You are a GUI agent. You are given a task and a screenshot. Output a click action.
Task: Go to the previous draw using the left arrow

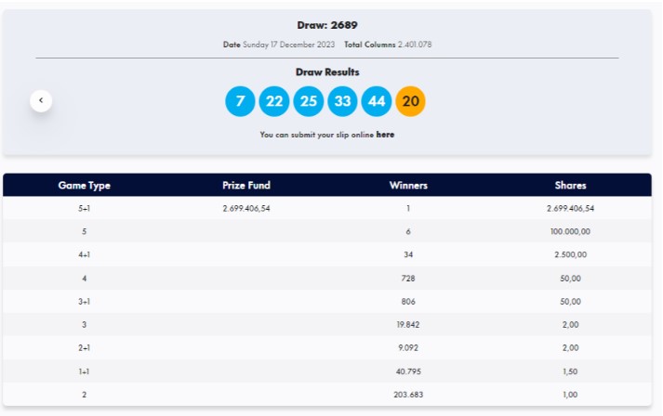click(41, 100)
